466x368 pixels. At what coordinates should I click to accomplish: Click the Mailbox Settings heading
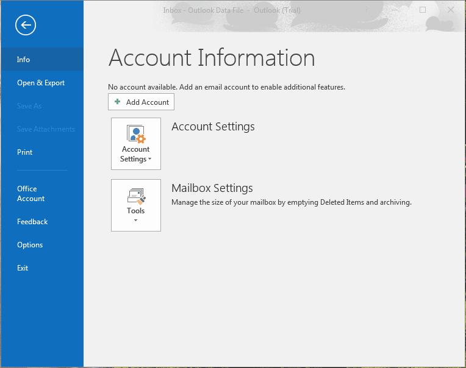212,188
